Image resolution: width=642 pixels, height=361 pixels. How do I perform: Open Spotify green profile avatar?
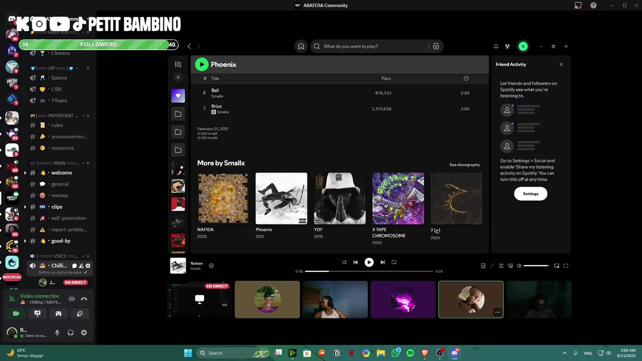point(523,46)
